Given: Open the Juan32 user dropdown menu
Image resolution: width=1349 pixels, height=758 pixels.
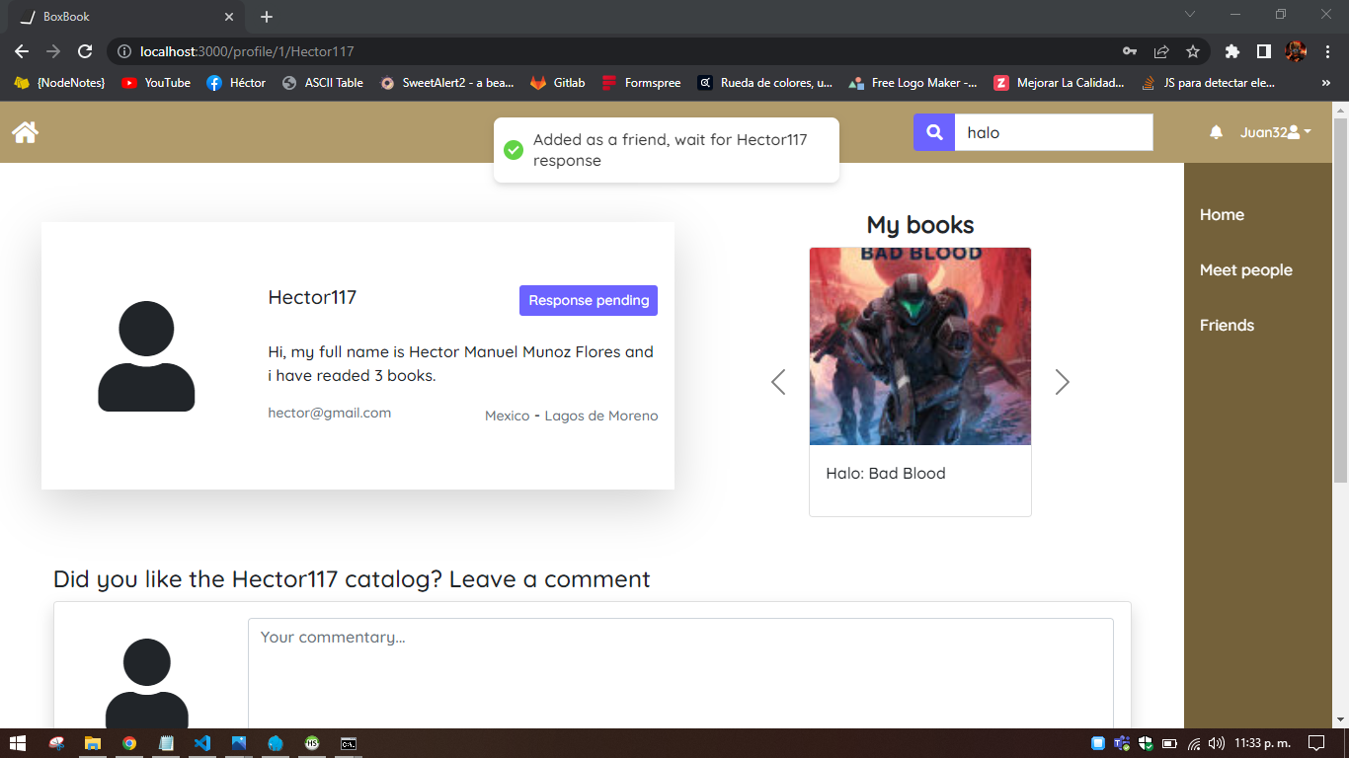Looking at the screenshot, I should click(x=1276, y=132).
